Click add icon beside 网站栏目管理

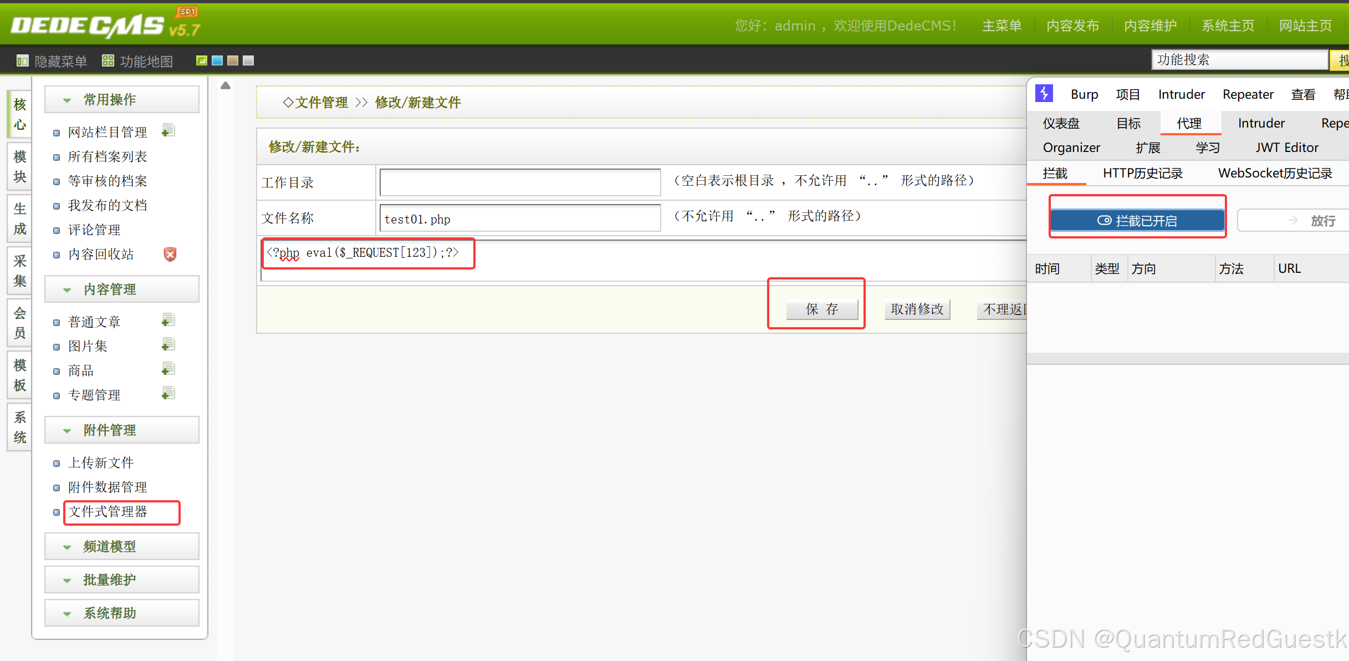click(168, 130)
